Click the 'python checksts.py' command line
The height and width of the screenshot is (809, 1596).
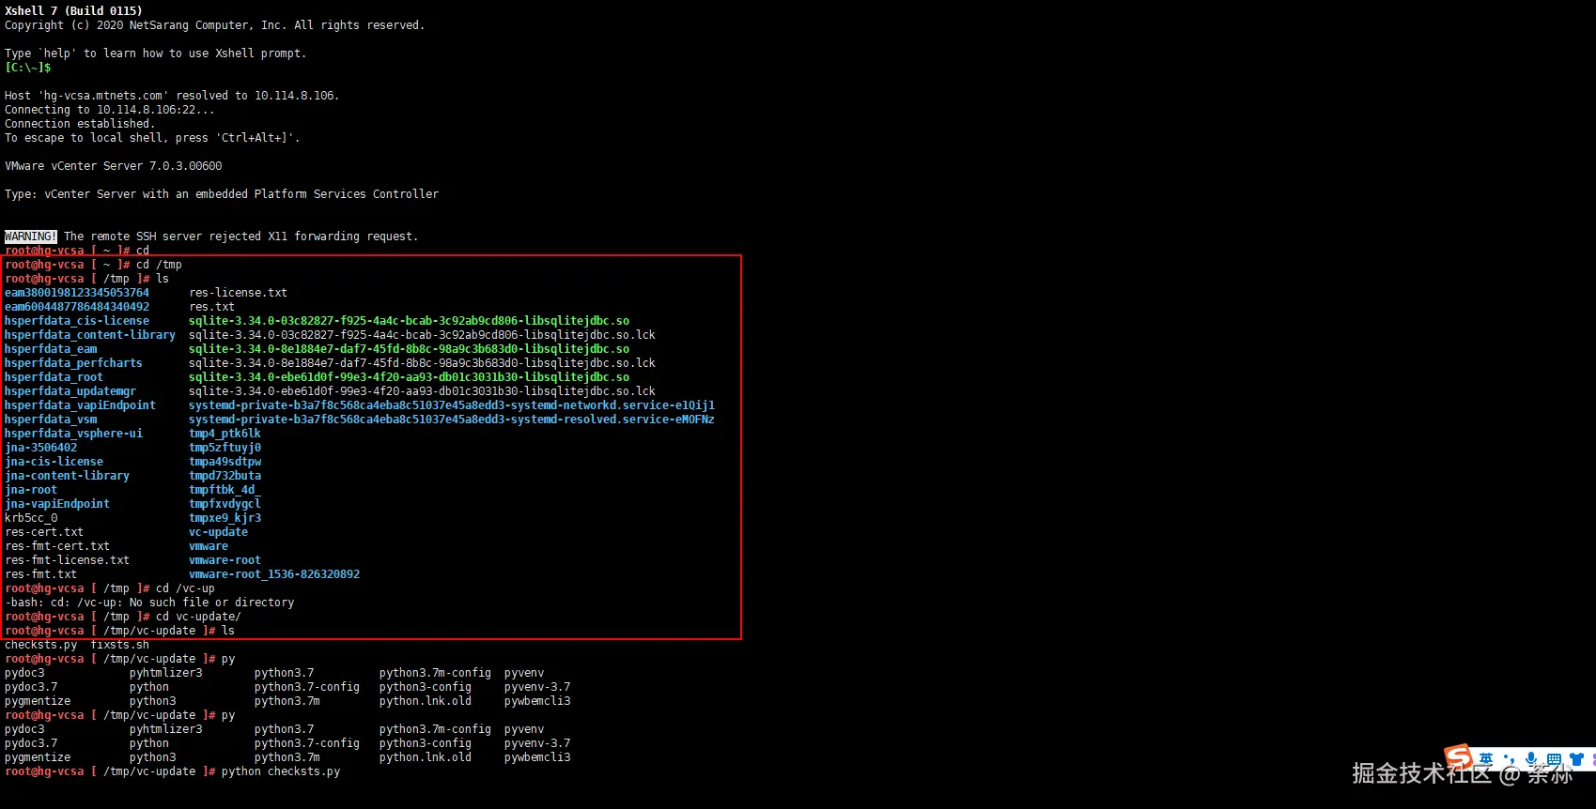(x=281, y=771)
